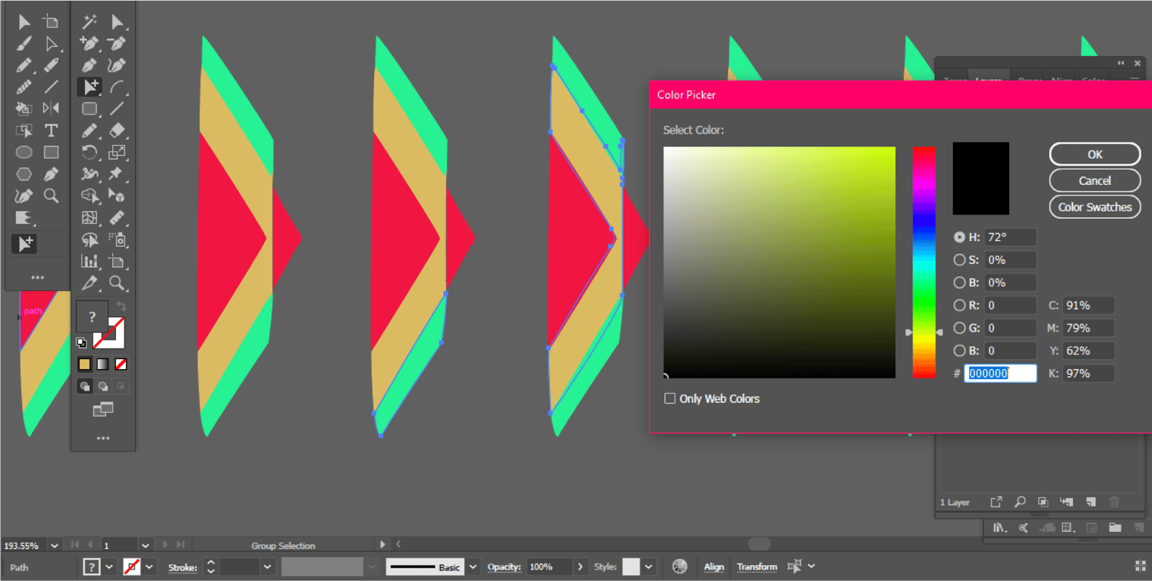Reset to default fill and stroke
Image resolution: width=1152 pixels, height=581 pixels.
[81, 342]
